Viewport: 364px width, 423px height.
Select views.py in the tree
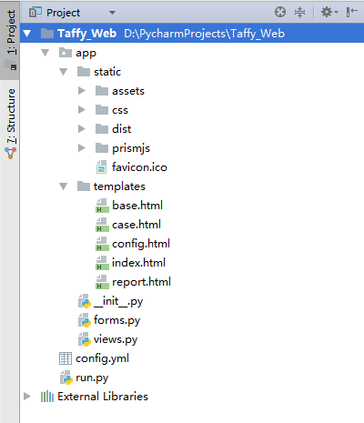coord(116,339)
